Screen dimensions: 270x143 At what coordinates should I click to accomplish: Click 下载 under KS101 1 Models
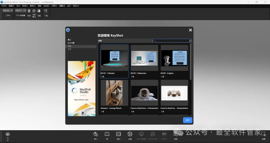pyautogui.click(x=102, y=77)
